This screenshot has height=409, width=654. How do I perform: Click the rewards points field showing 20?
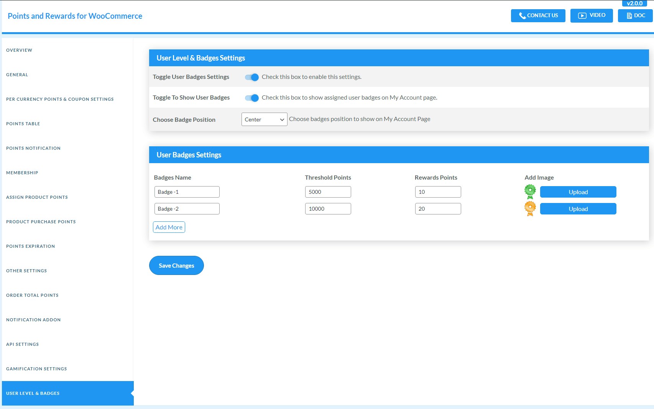(x=438, y=209)
